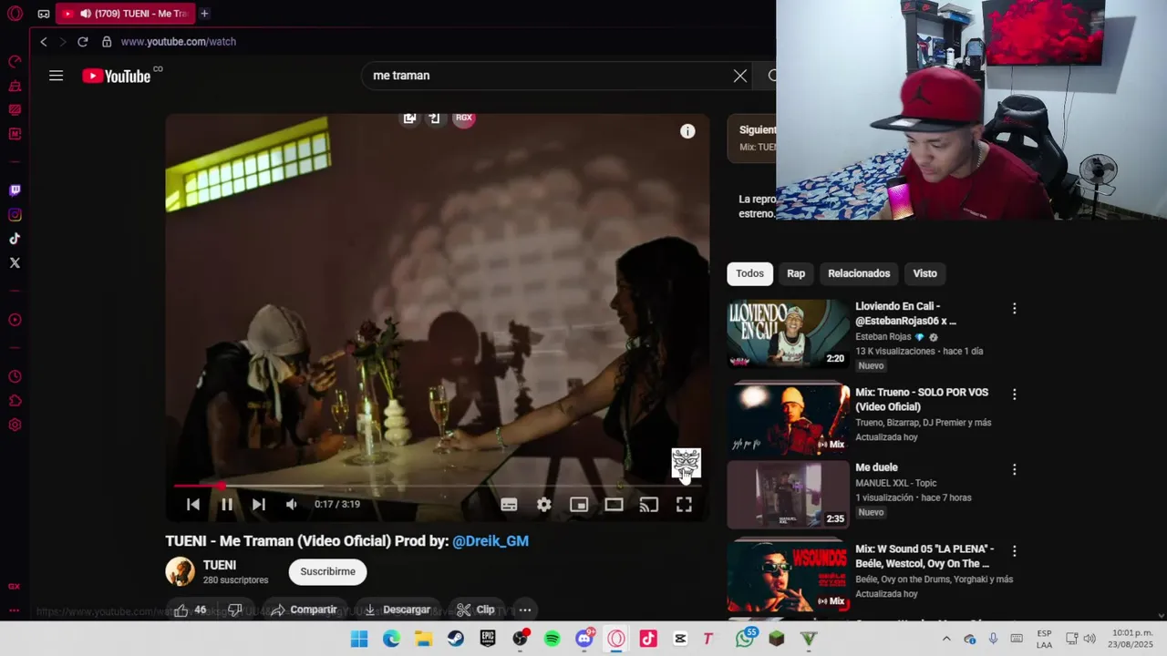The image size is (1167, 656).
Task: Dislike the video with thumbs down
Action: point(234,610)
